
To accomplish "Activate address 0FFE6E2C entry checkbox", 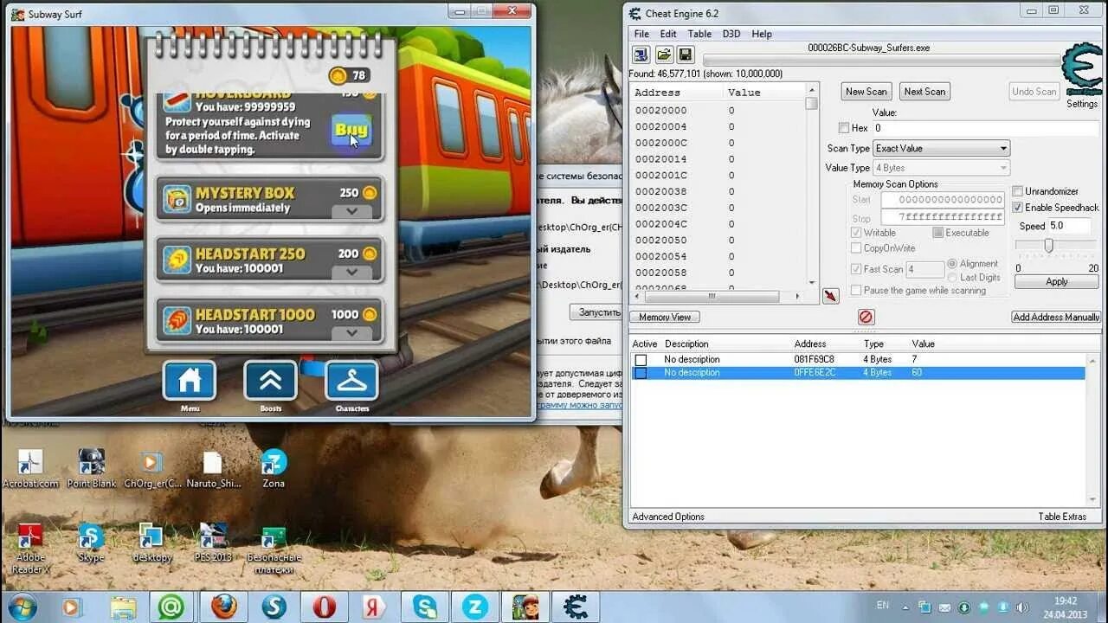I will [x=641, y=373].
